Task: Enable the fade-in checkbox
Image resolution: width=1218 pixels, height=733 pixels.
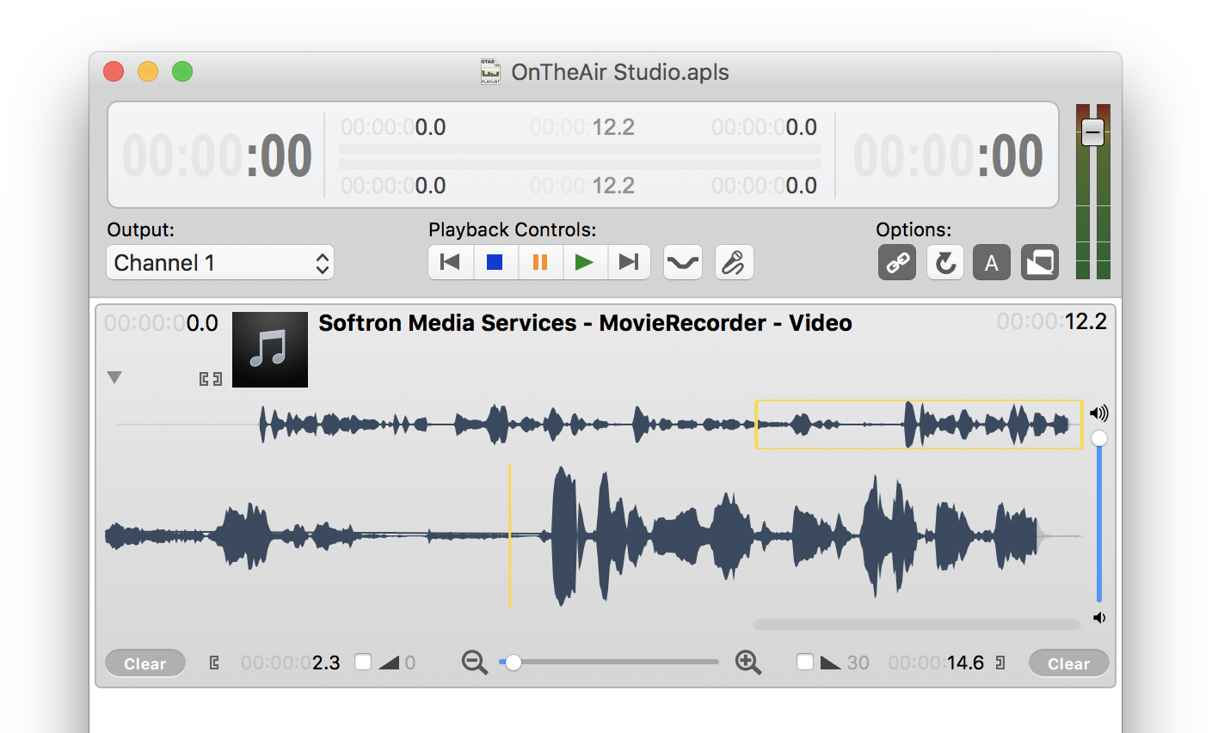Action: [363, 662]
